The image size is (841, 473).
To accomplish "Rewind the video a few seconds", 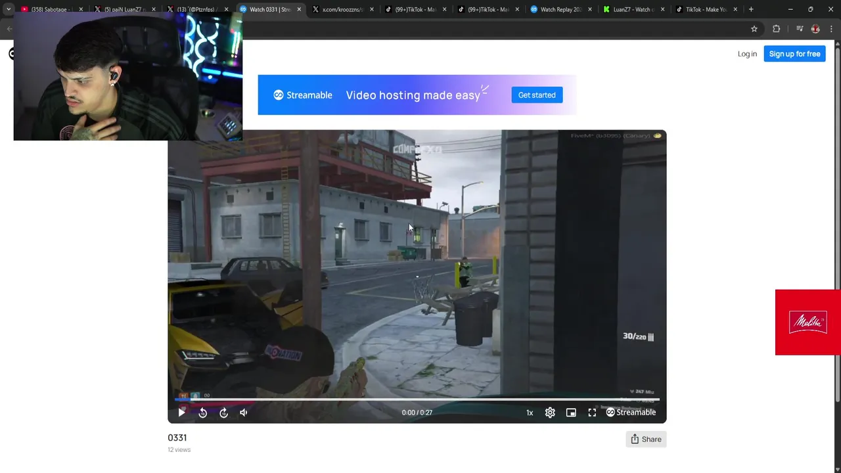I will pos(203,413).
